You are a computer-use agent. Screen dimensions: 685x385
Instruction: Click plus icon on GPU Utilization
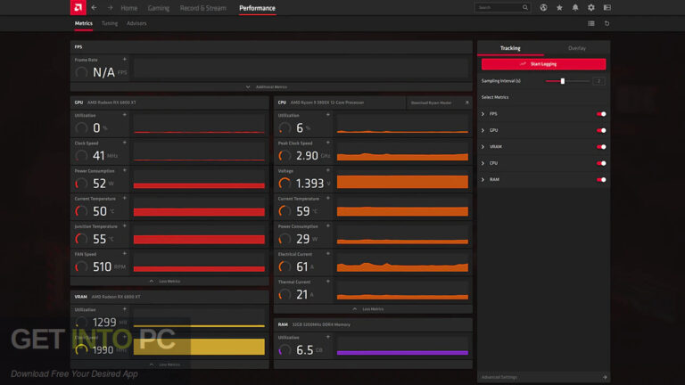coord(125,115)
